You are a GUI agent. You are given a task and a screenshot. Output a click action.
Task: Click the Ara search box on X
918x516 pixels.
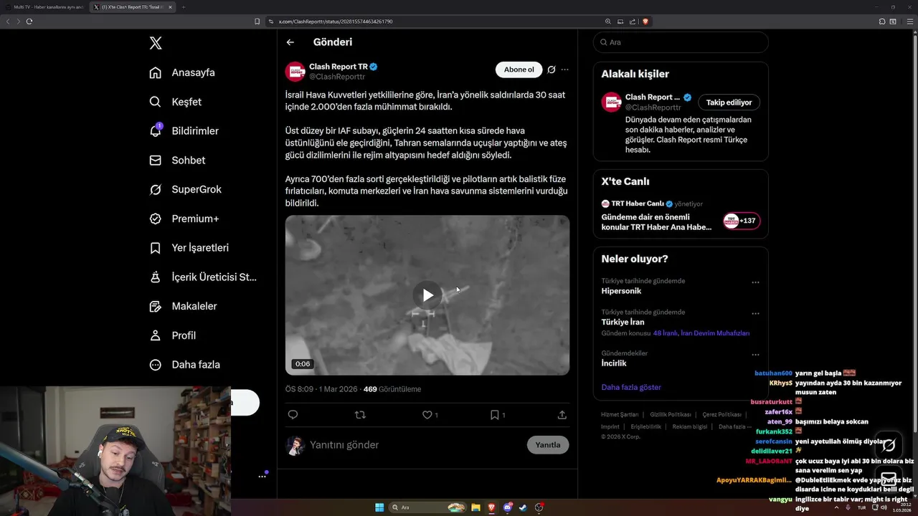(x=681, y=42)
